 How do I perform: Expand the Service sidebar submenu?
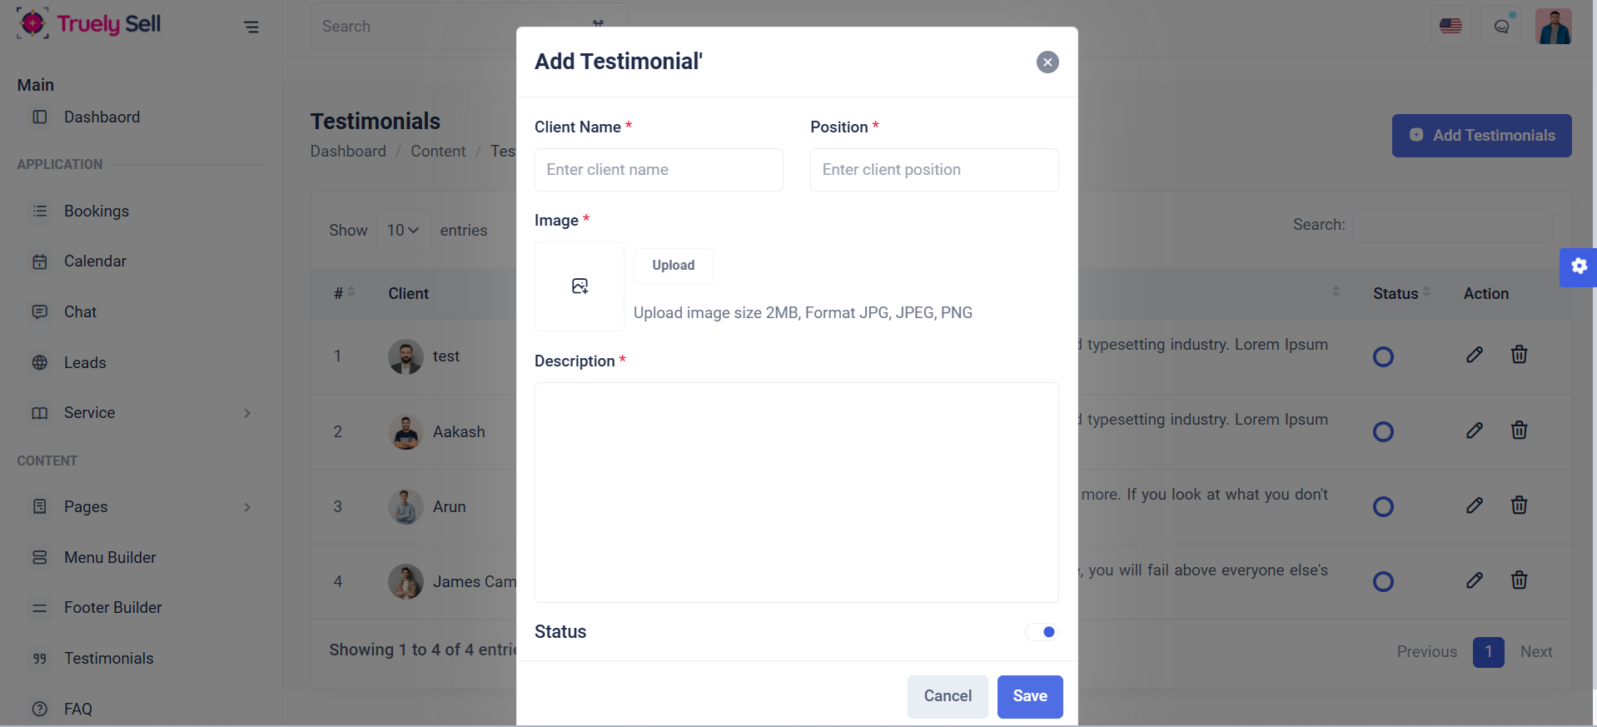pos(247,413)
